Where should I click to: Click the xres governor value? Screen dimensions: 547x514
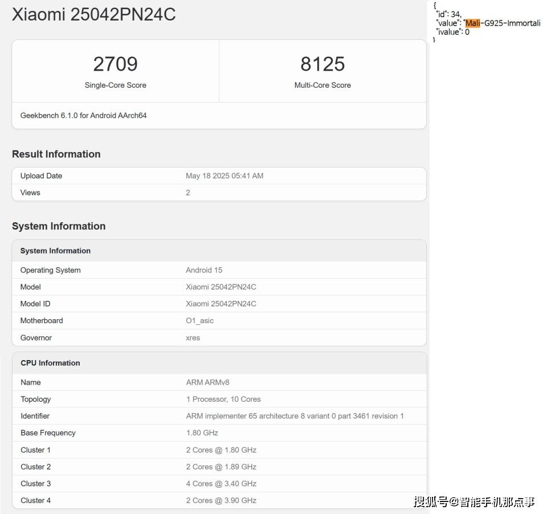coord(193,338)
